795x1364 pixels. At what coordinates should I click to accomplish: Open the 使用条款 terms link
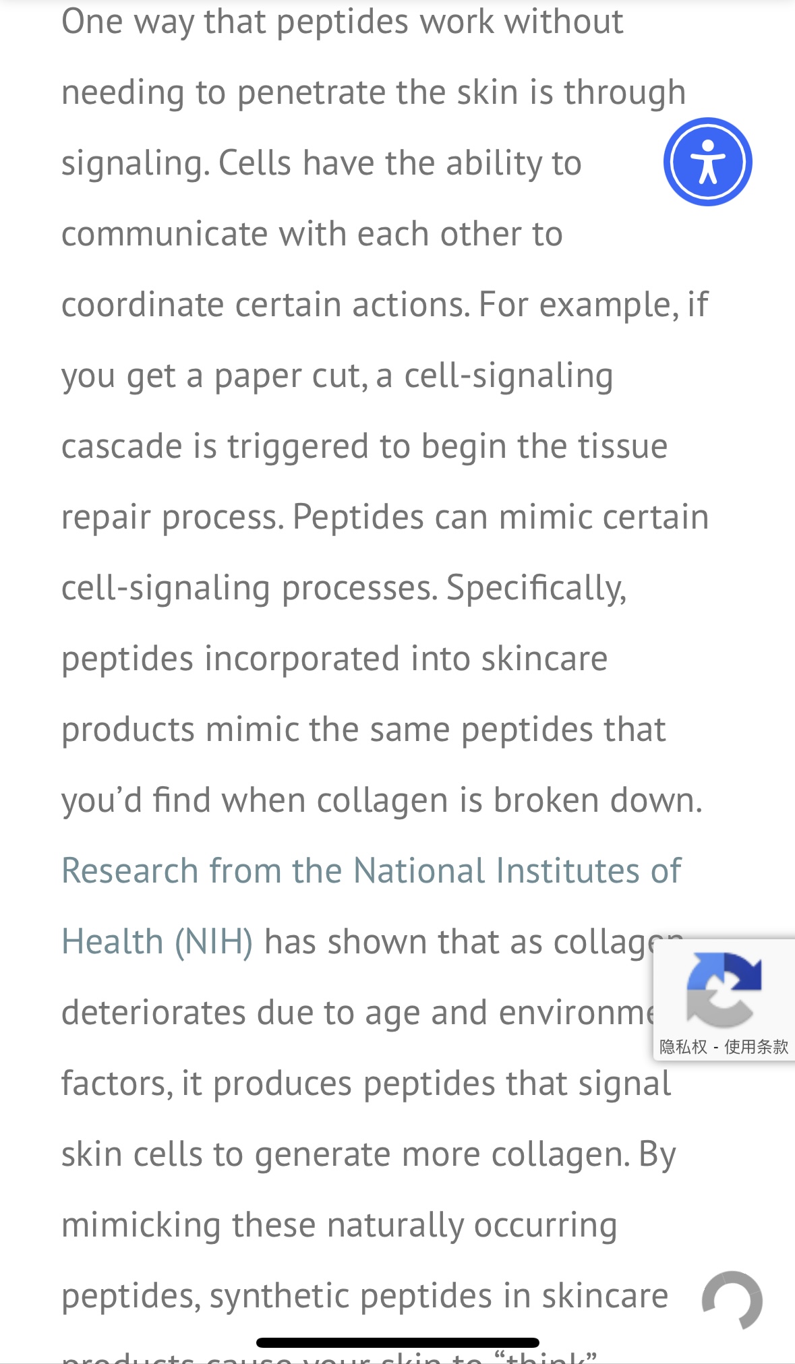tap(756, 1046)
